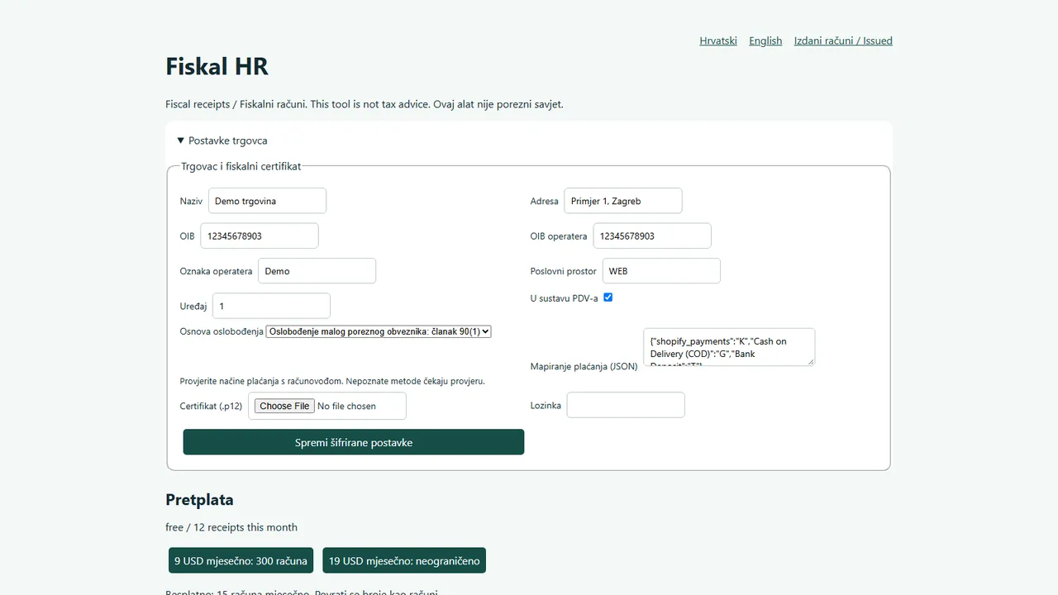Focus the OIB operatera field
The height and width of the screenshot is (595, 1058).
[x=652, y=236]
